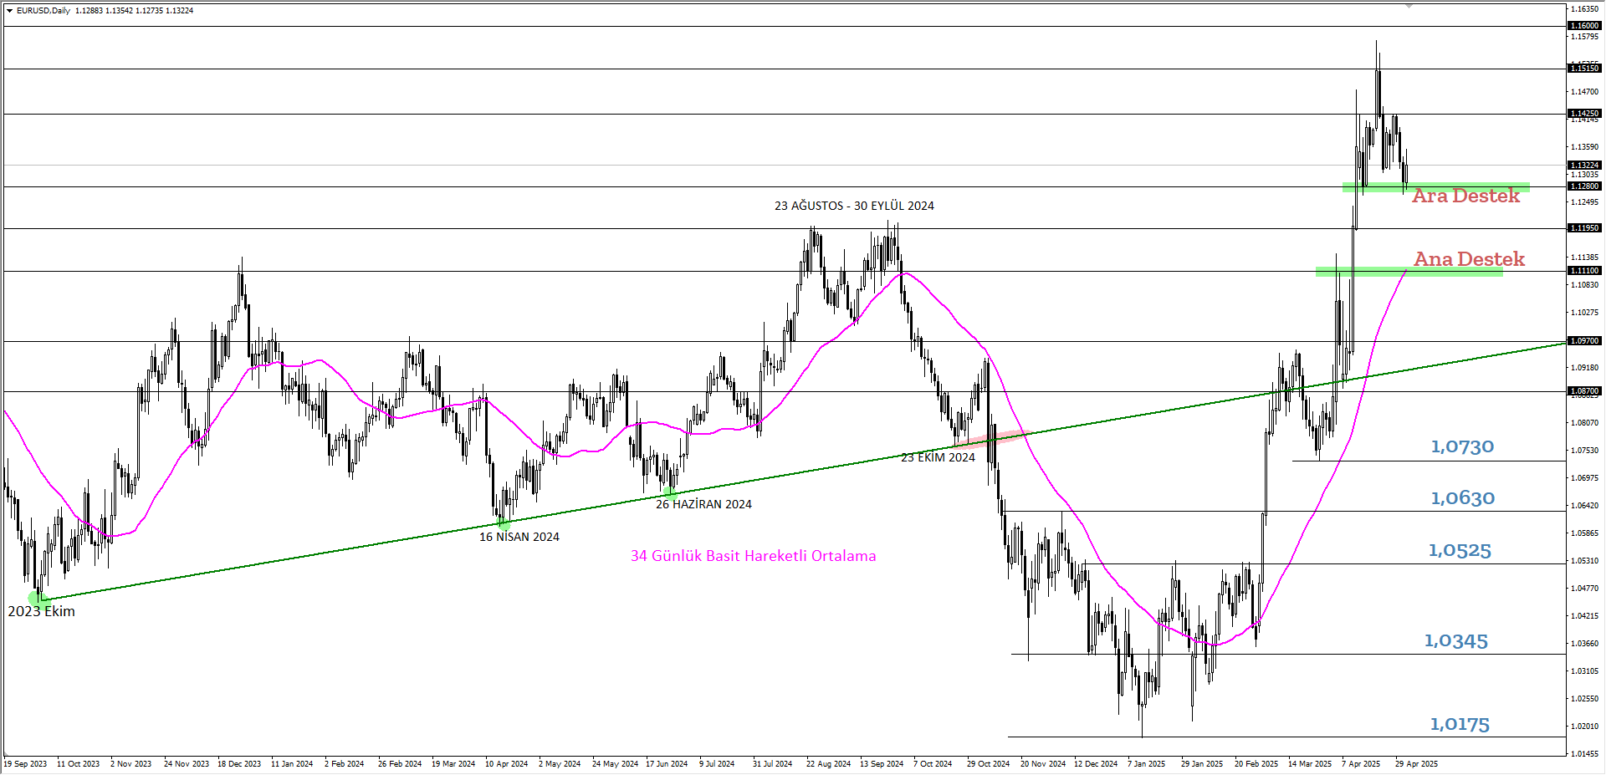Screen dimensions: 1606x775
Task: Click the 1.01455 value on price scale
Action: pyautogui.click(x=1584, y=754)
